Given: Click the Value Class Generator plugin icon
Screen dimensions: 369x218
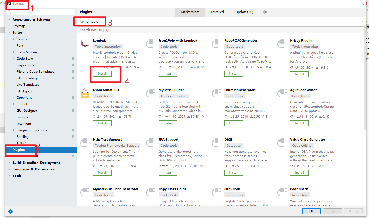Looking at the screenshot, I should (x=282, y=142).
